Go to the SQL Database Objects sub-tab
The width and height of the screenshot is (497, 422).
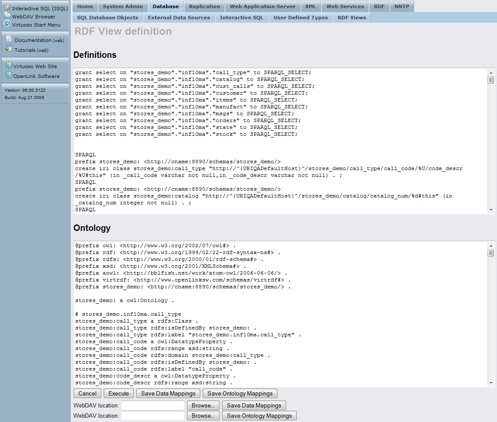107,18
